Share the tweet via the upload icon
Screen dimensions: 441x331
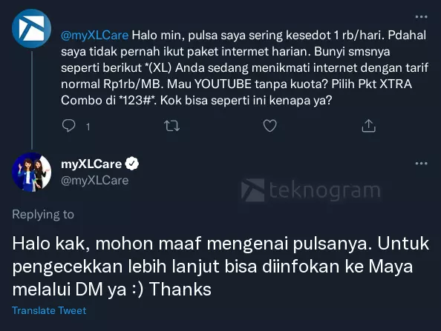coord(369,125)
